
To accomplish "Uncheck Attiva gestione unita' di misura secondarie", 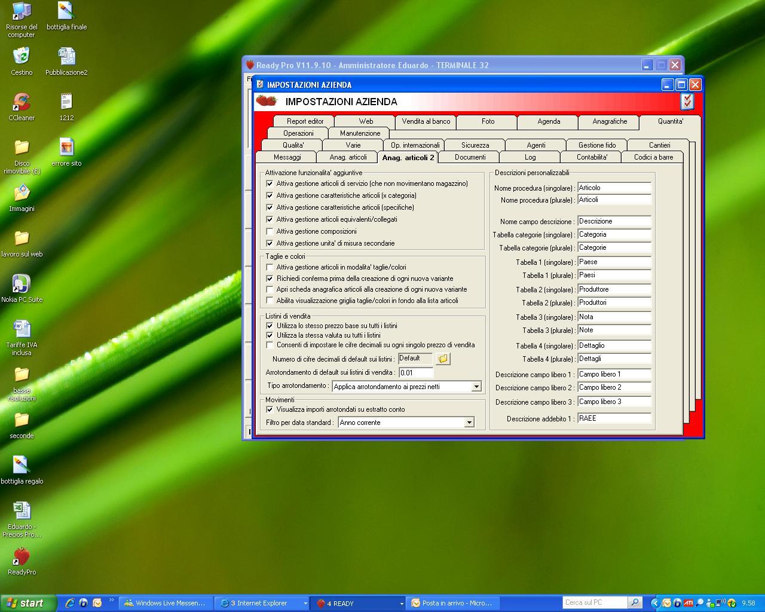I will (x=270, y=243).
